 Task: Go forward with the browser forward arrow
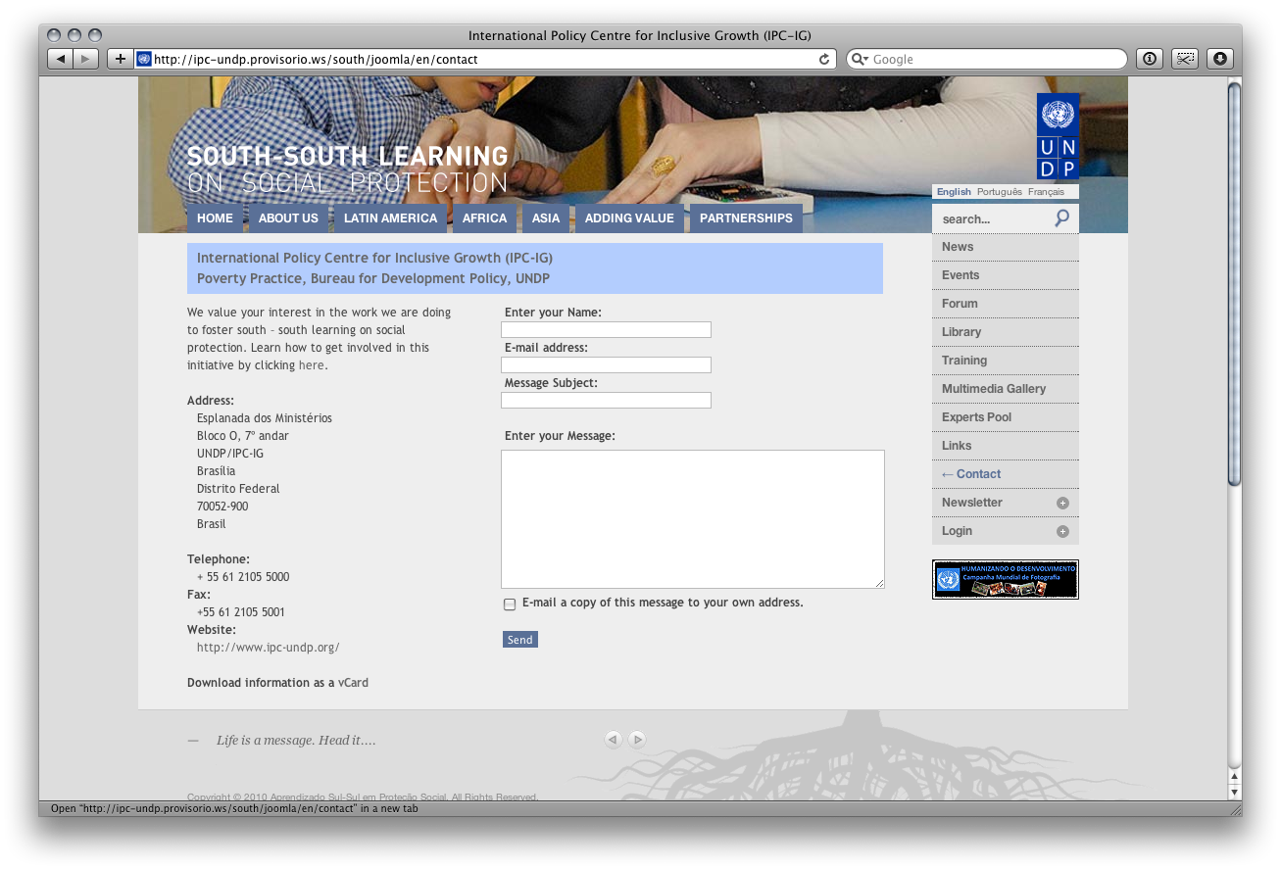click(86, 59)
